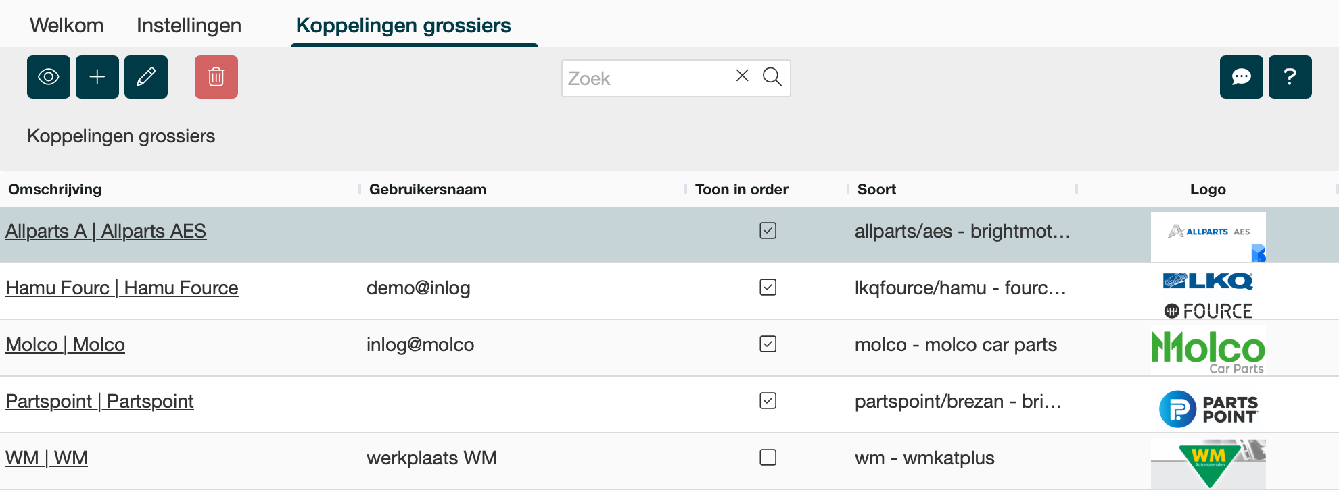
Task: Sort by Omschrijving column header
Action: 55,190
